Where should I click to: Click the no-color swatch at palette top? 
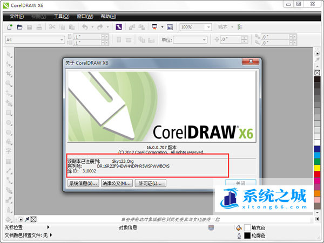point(317,73)
